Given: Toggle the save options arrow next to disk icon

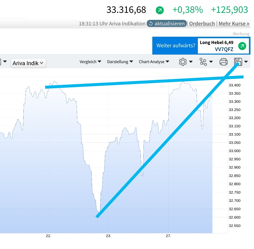Looking at the screenshot, I should [245, 62].
